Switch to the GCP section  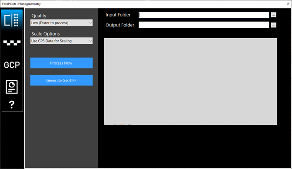pos(12,65)
